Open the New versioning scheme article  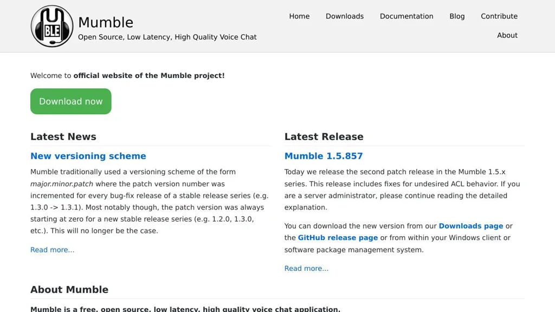point(88,156)
